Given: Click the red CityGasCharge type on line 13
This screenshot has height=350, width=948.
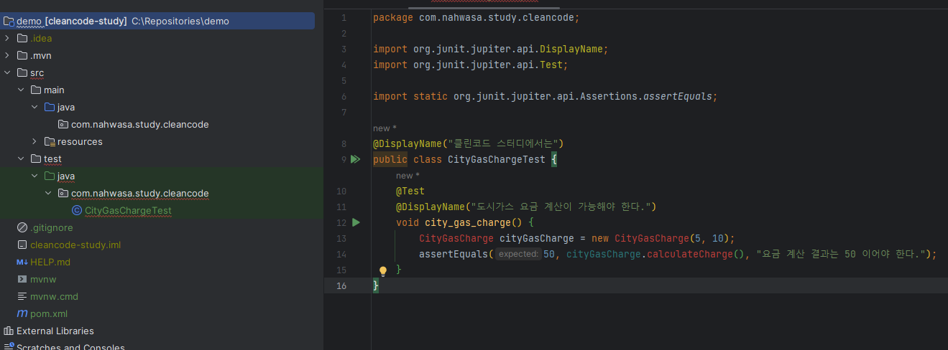Looking at the screenshot, I should [x=456, y=238].
